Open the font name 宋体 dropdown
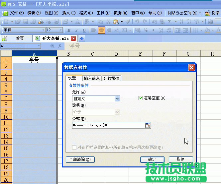 [x=43, y=30]
